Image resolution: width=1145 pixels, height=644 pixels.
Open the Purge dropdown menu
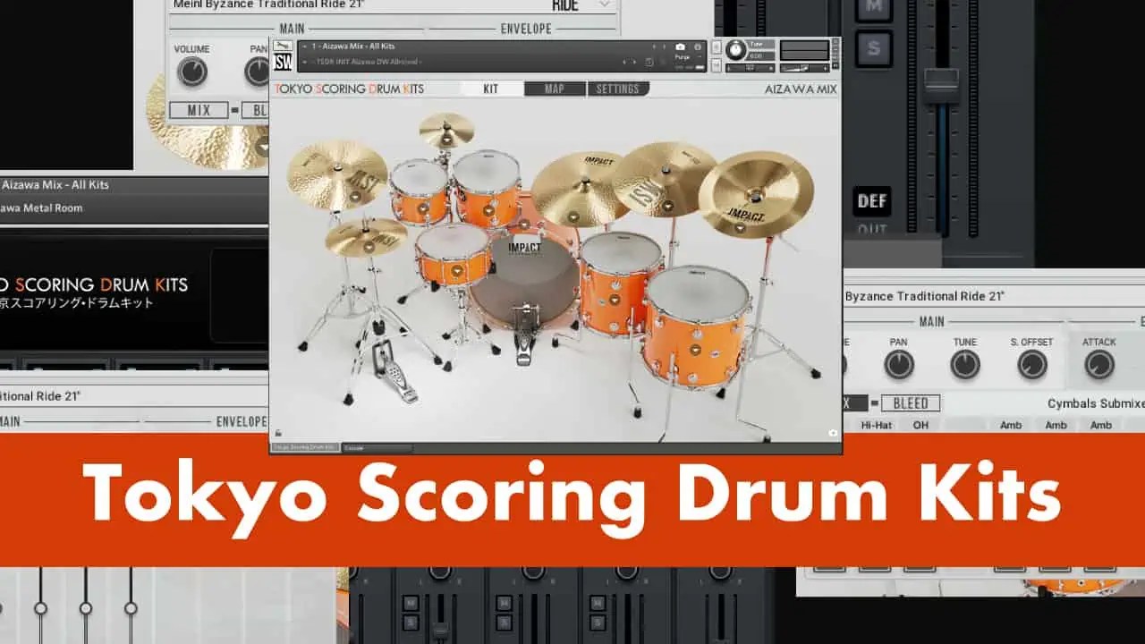[683, 56]
